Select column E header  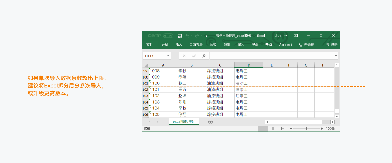pos(272,65)
